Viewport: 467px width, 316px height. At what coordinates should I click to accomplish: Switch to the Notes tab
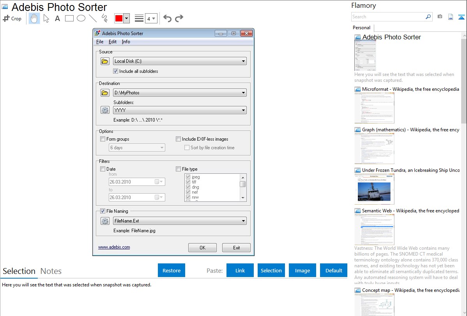51,271
